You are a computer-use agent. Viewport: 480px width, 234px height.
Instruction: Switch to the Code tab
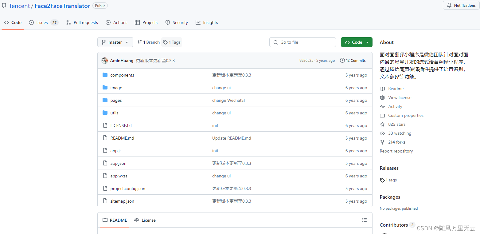click(13, 22)
